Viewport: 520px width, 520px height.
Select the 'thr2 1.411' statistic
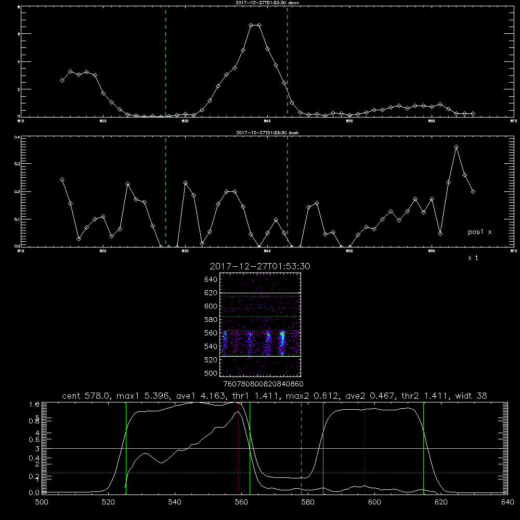pyautogui.click(x=425, y=396)
